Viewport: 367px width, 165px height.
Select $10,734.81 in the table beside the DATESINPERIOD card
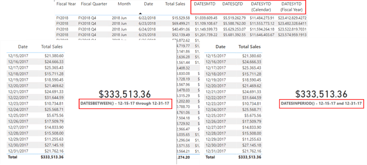tap(252, 103)
